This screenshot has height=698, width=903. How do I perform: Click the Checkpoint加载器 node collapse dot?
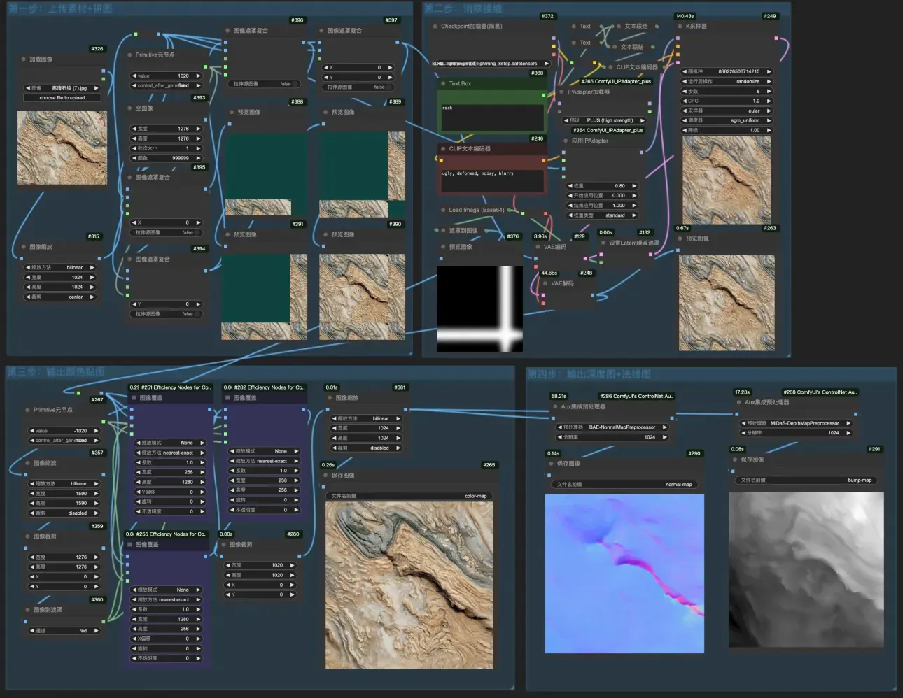coord(435,27)
